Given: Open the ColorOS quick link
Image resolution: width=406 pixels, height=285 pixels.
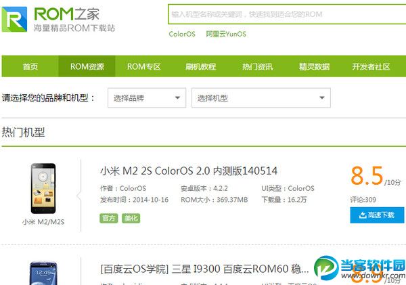Looking at the screenshot, I should [x=182, y=34].
